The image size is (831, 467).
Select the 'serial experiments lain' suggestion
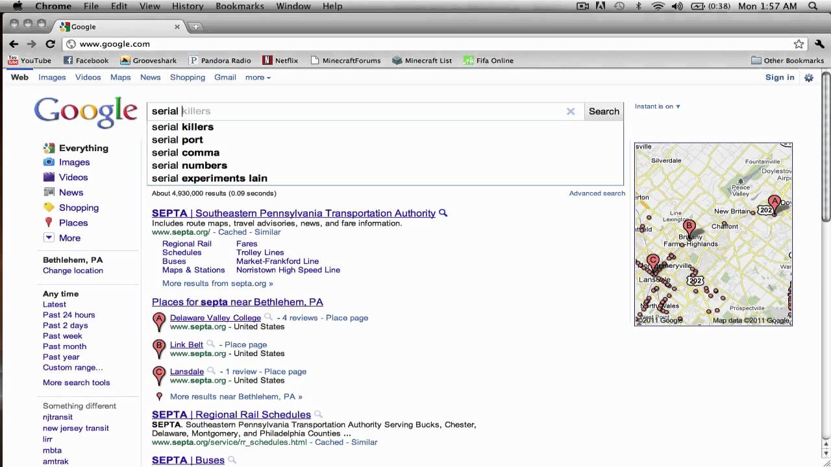[x=385, y=178]
